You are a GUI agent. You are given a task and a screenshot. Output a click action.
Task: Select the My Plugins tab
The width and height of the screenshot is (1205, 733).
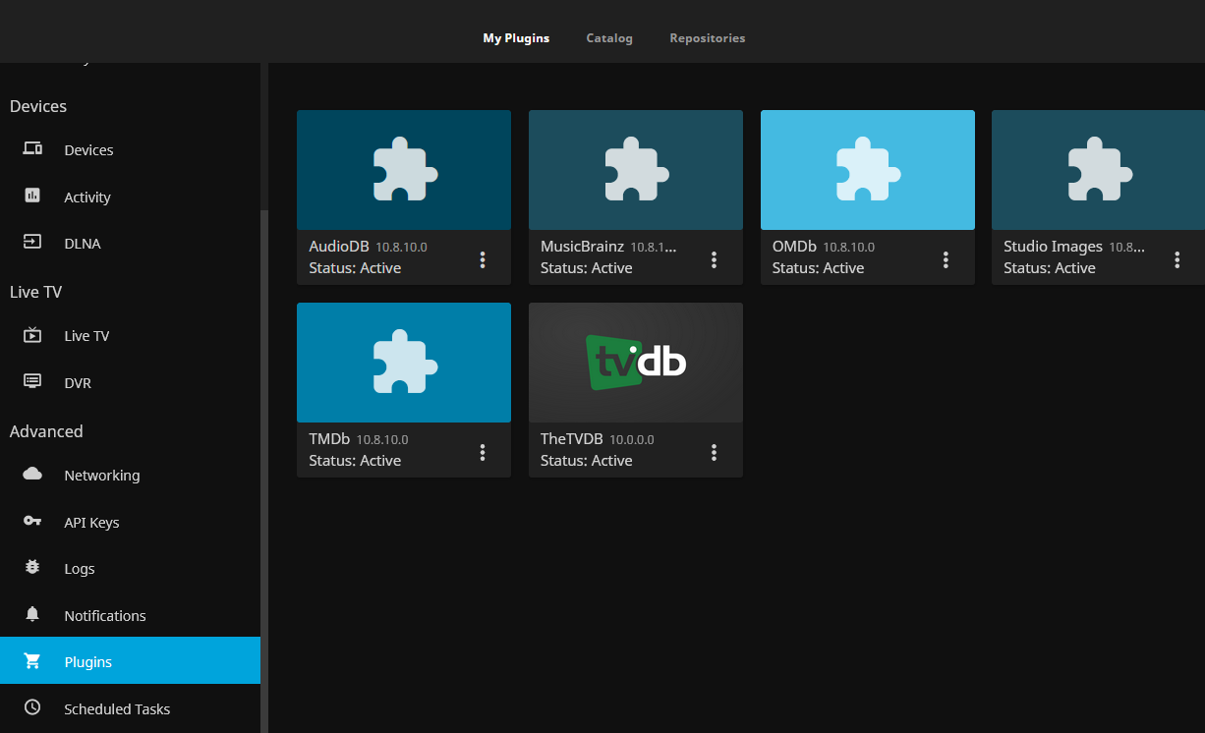pyautogui.click(x=516, y=38)
